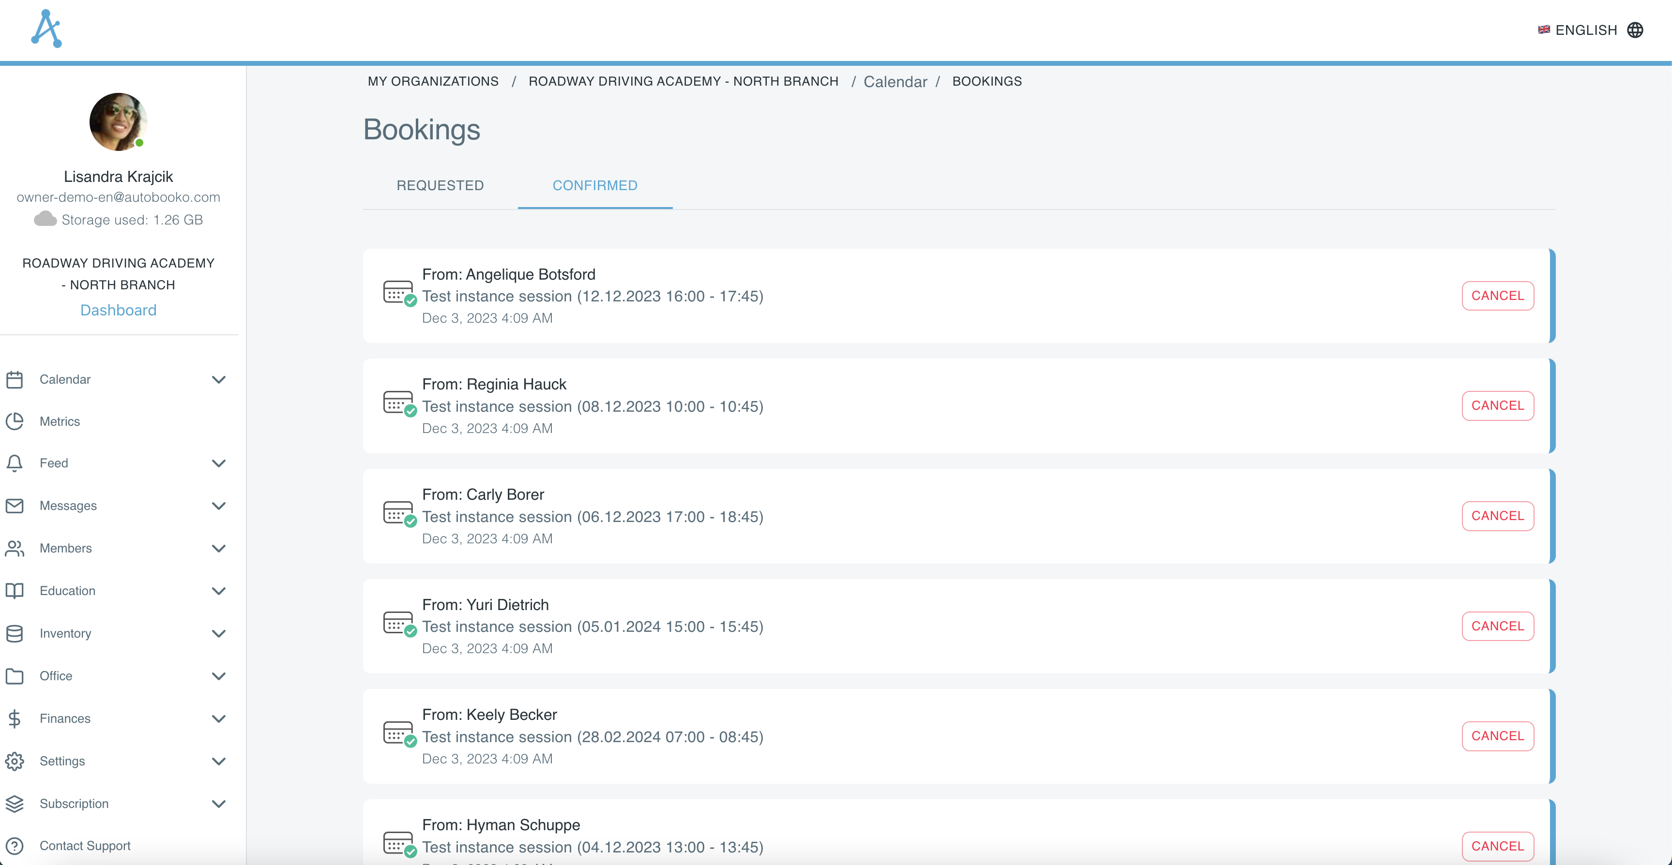Go to Calendar breadcrumb link

(x=895, y=82)
